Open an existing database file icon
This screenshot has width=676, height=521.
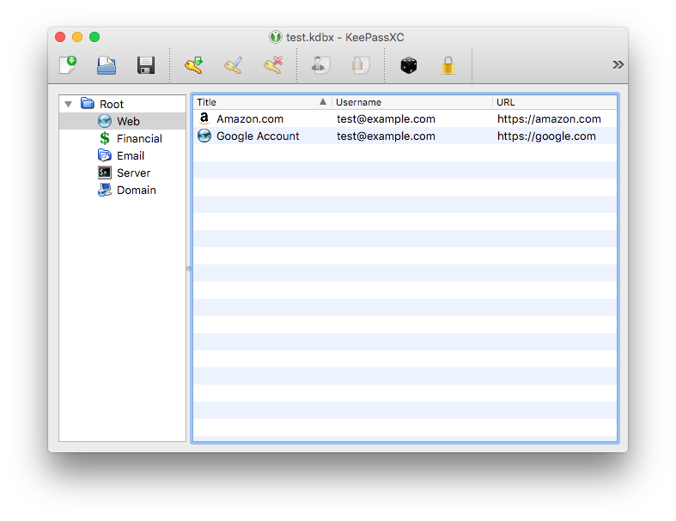[x=107, y=65]
